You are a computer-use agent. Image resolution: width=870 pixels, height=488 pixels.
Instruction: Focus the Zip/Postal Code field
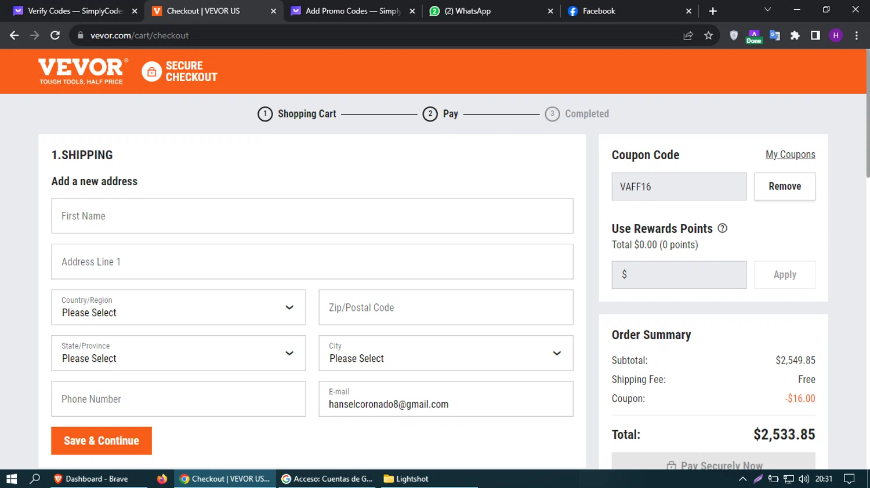tap(446, 307)
